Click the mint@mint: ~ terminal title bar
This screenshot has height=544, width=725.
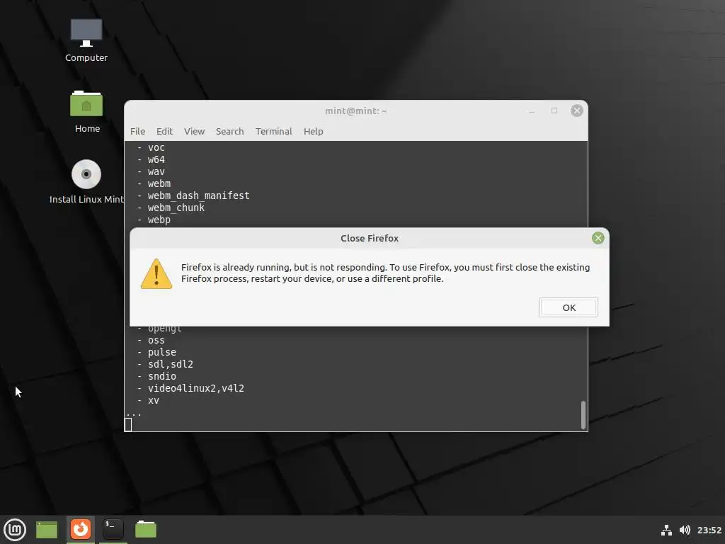(x=355, y=111)
